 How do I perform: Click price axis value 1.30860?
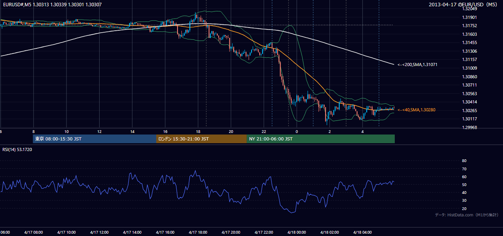point(469,77)
